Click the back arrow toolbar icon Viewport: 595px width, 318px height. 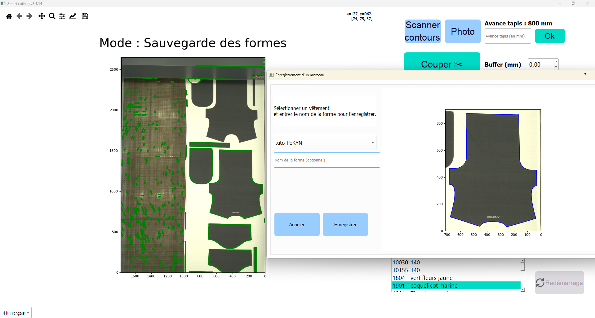pyautogui.click(x=19, y=16)
